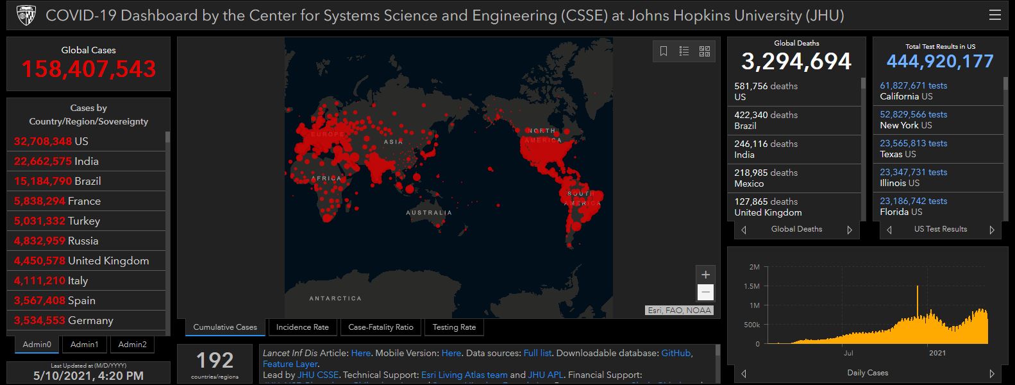
Task: Switch to the Incidence Rate tab
Action: tap(302, 327)
